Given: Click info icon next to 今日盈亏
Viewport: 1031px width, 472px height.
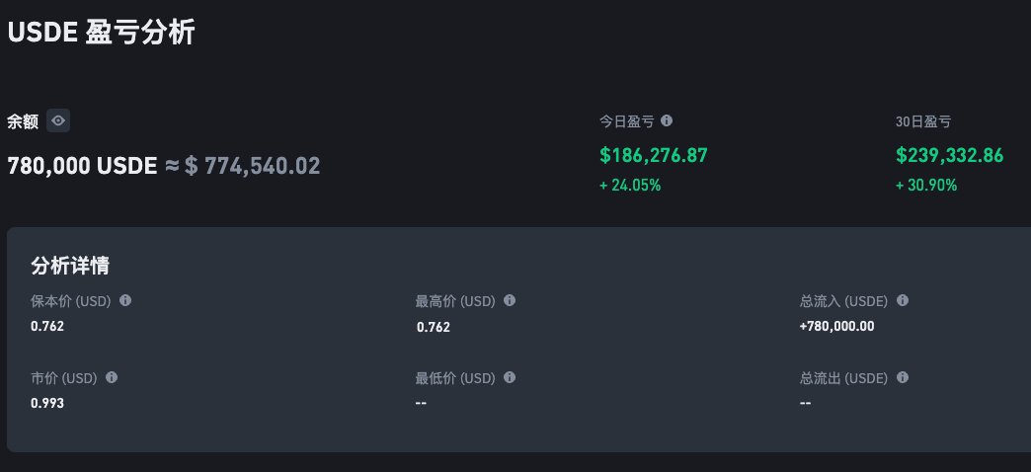Looking at the screenshot, I should tap(667, 120).
